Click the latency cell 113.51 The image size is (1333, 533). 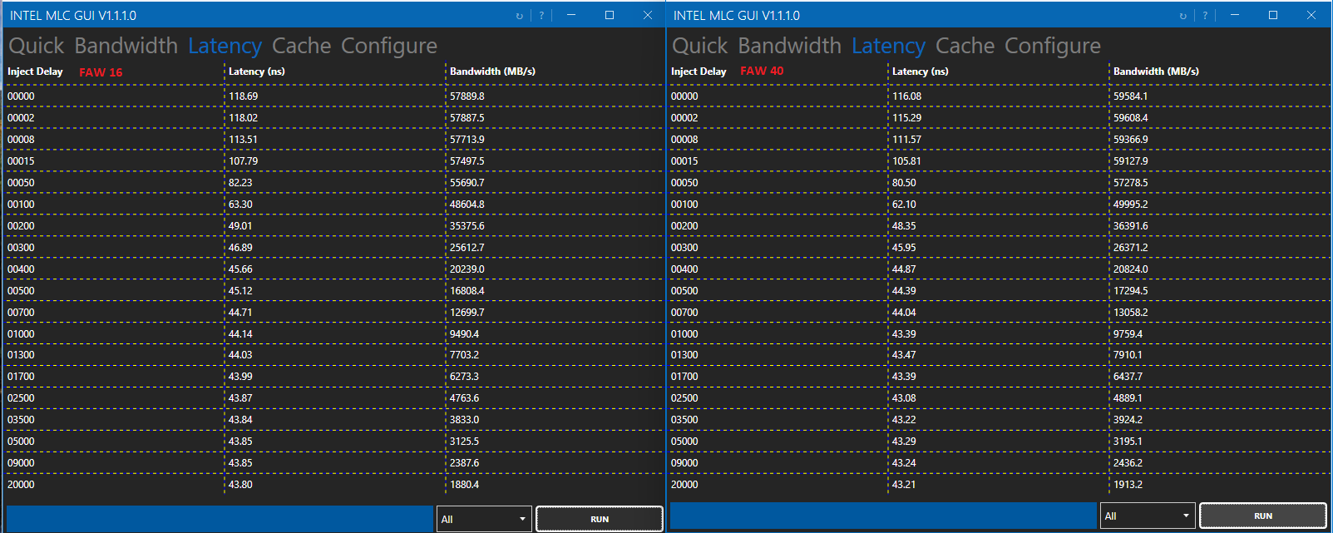[244, 140]
